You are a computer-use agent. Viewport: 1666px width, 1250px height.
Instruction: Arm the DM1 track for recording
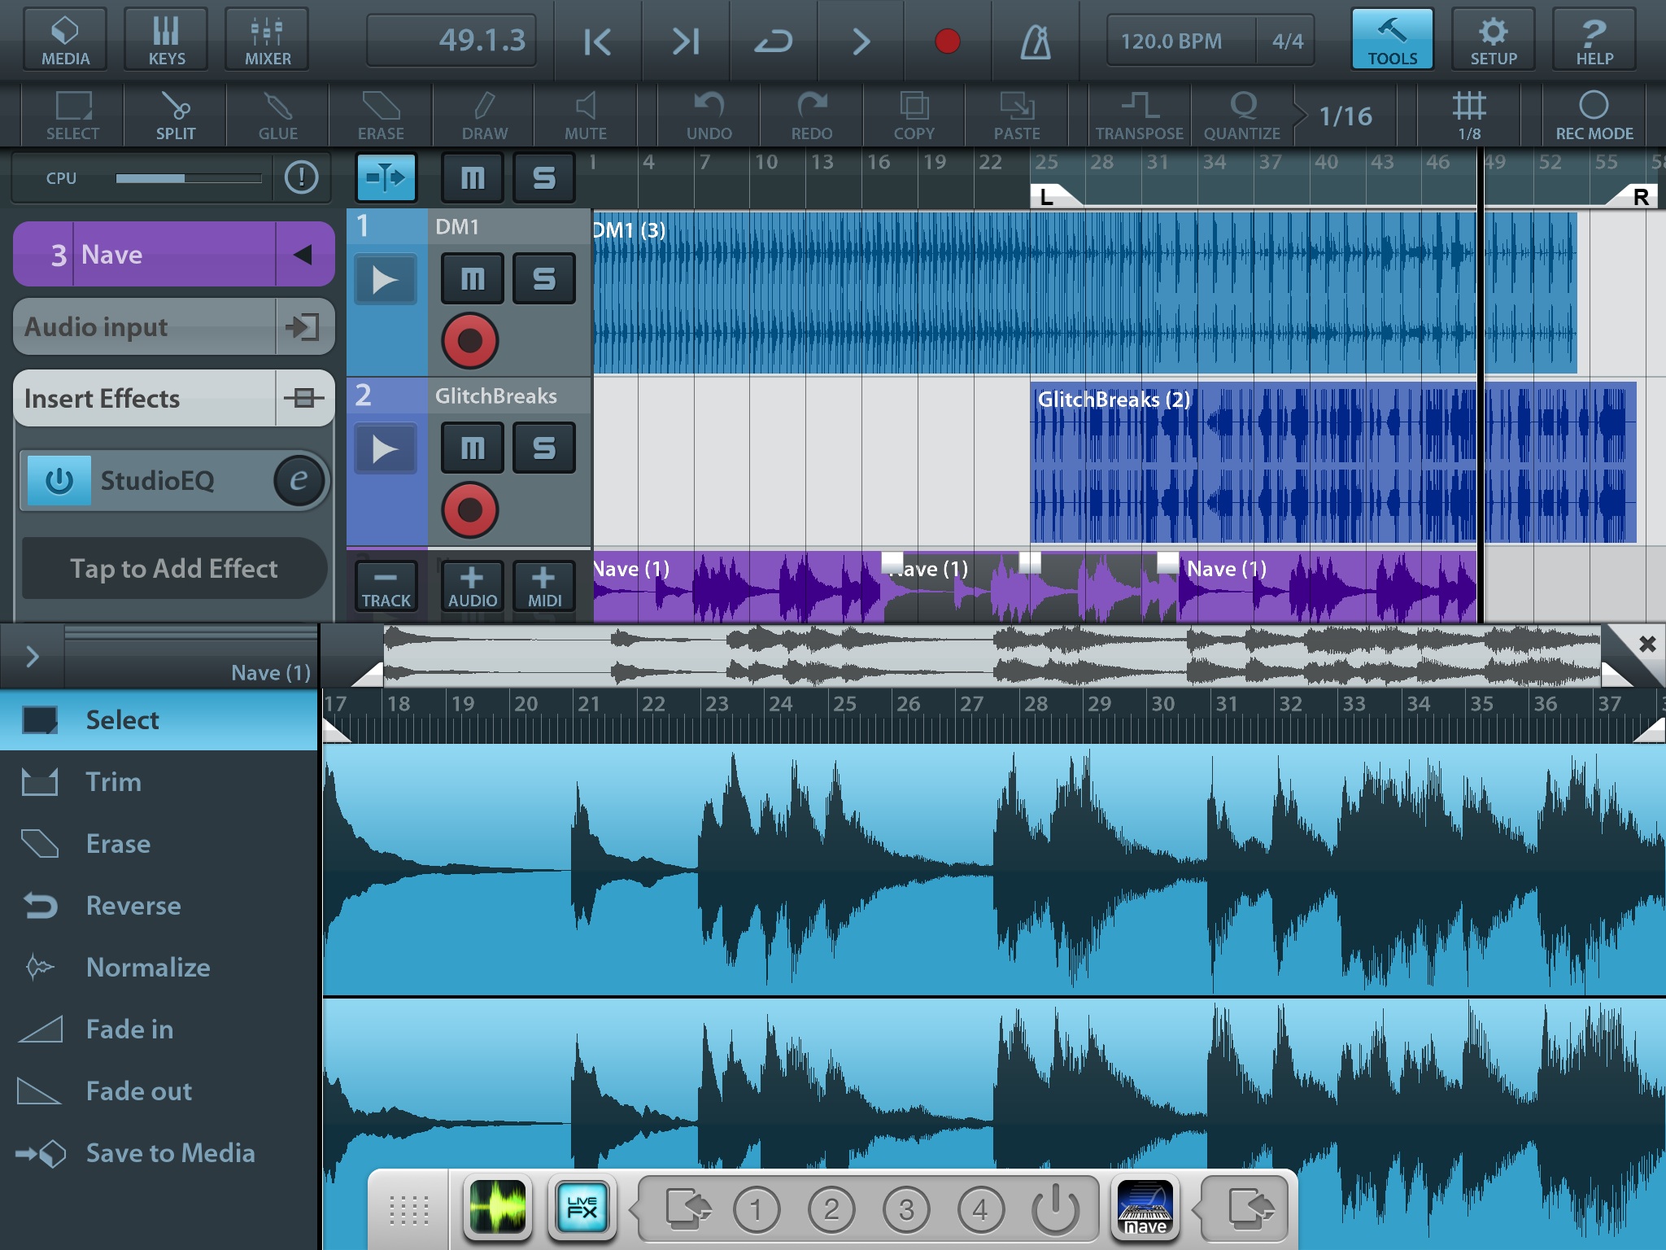[470, 341]
